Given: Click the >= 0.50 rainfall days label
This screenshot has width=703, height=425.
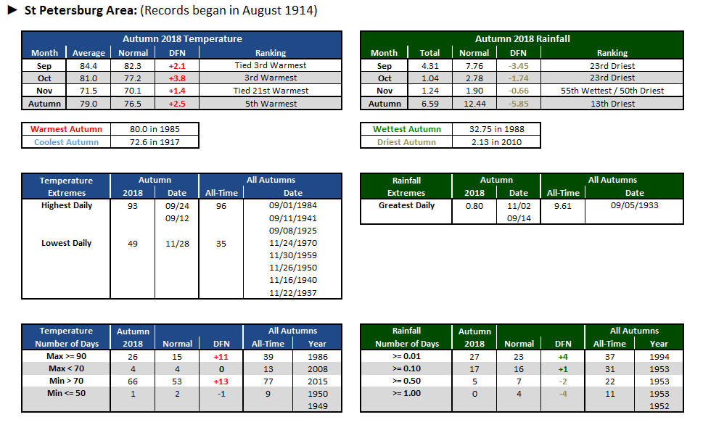Looking at the screenshot, I should coord(407,381).
